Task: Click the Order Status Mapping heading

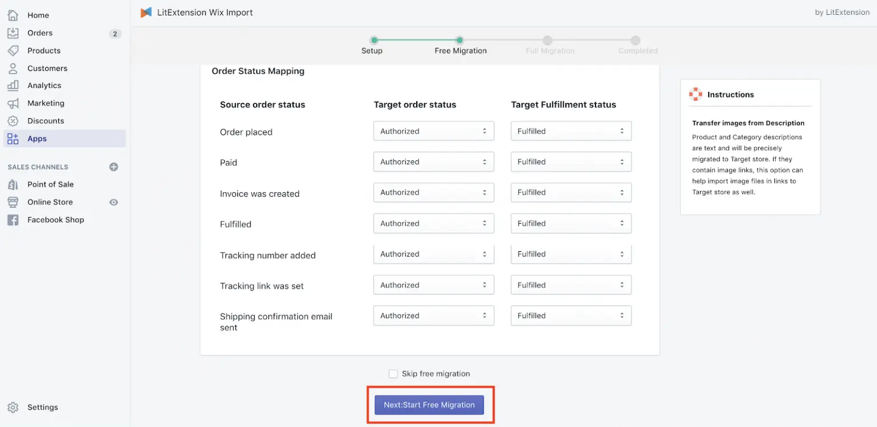Action: (258, 71)
